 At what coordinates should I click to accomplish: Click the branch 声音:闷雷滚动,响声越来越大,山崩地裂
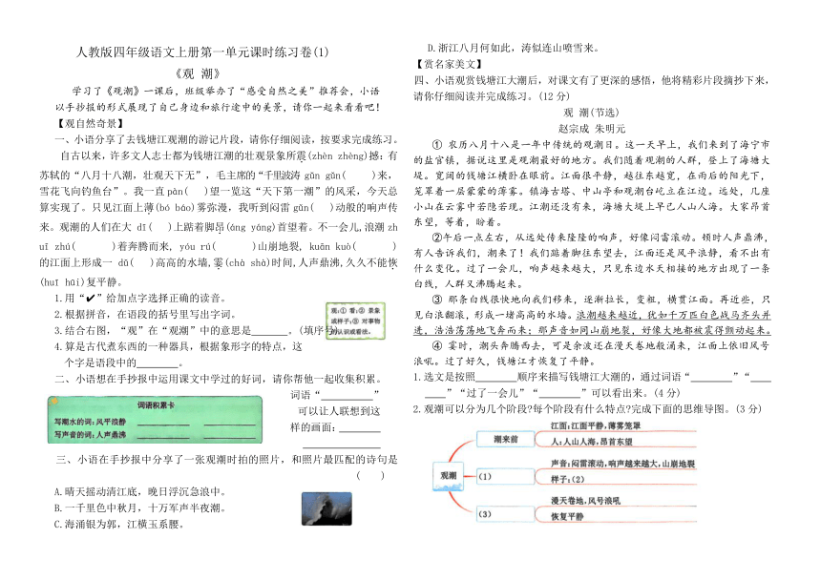tap(622, 464)
